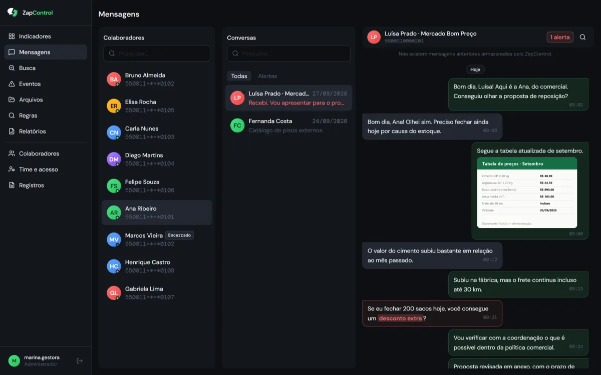The height and width of the screenshot is (375, 601).
Task: Select collaborator Felipe Souza
Action: tap(157, 186)
